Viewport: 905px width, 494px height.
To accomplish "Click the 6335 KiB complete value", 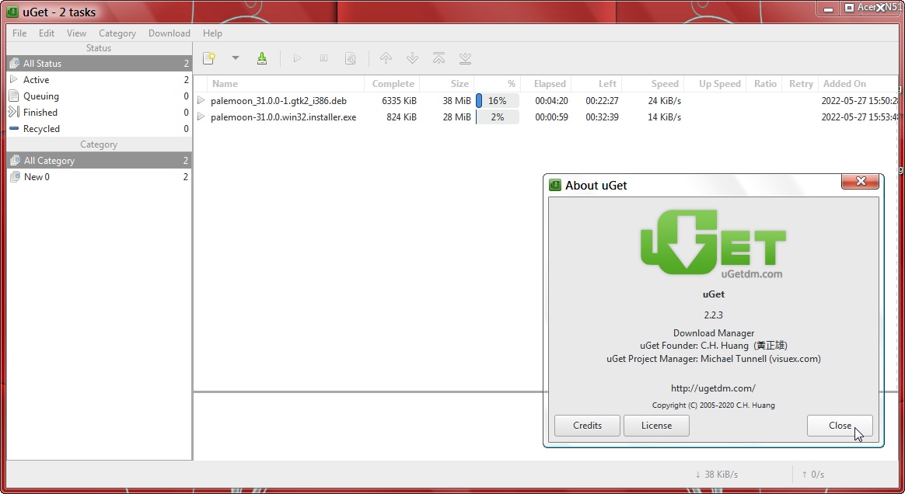I will [400, 100].
